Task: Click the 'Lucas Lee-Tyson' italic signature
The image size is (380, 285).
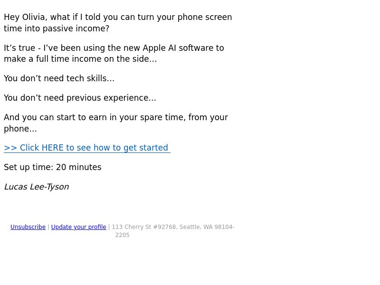Action: 37,187
